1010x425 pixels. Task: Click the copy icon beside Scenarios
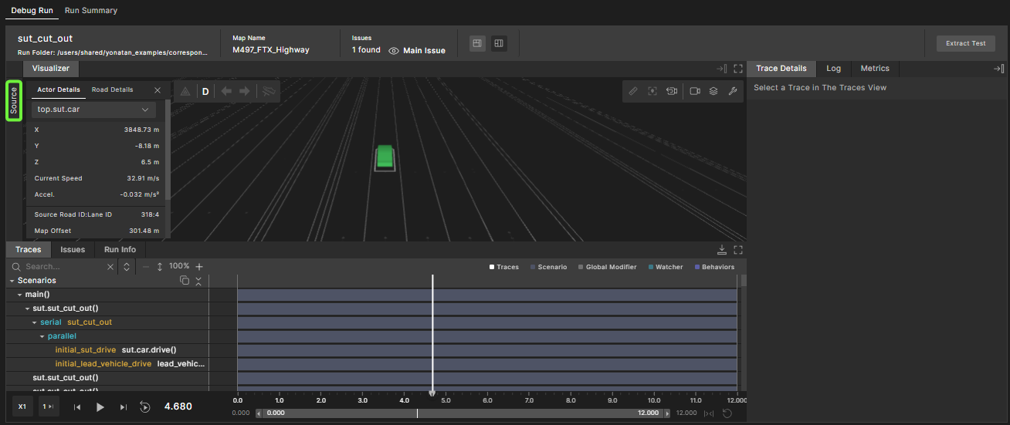click(184, 281)
